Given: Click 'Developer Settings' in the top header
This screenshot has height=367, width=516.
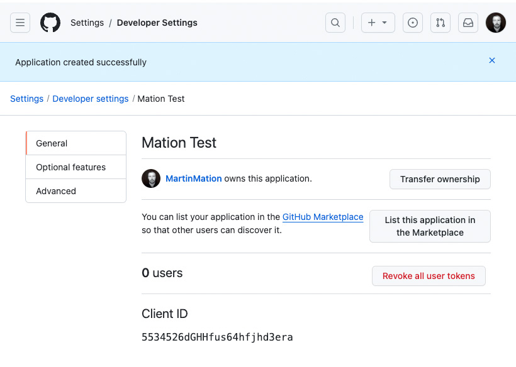Looking at the screenshot, I should (157, 23).
